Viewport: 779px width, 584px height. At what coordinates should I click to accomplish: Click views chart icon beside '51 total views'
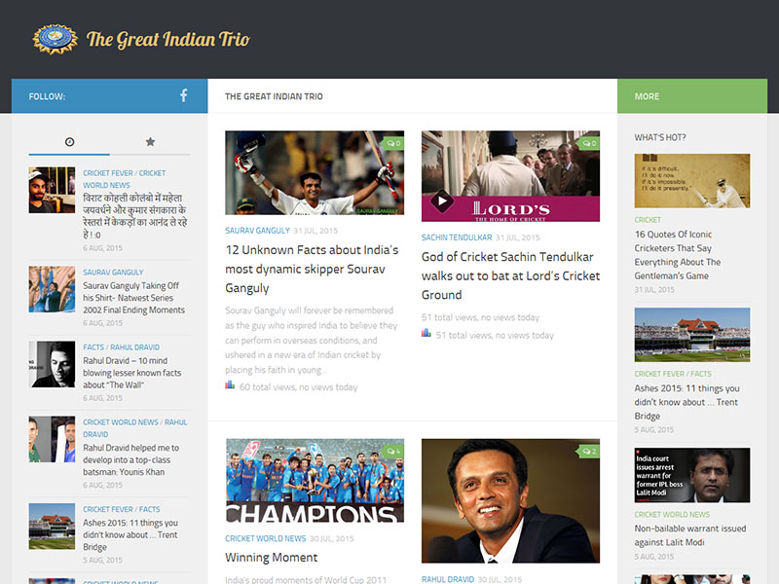427,333
